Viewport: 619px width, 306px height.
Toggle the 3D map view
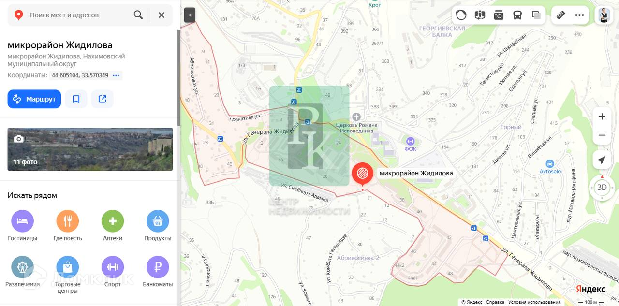(602, 188)
